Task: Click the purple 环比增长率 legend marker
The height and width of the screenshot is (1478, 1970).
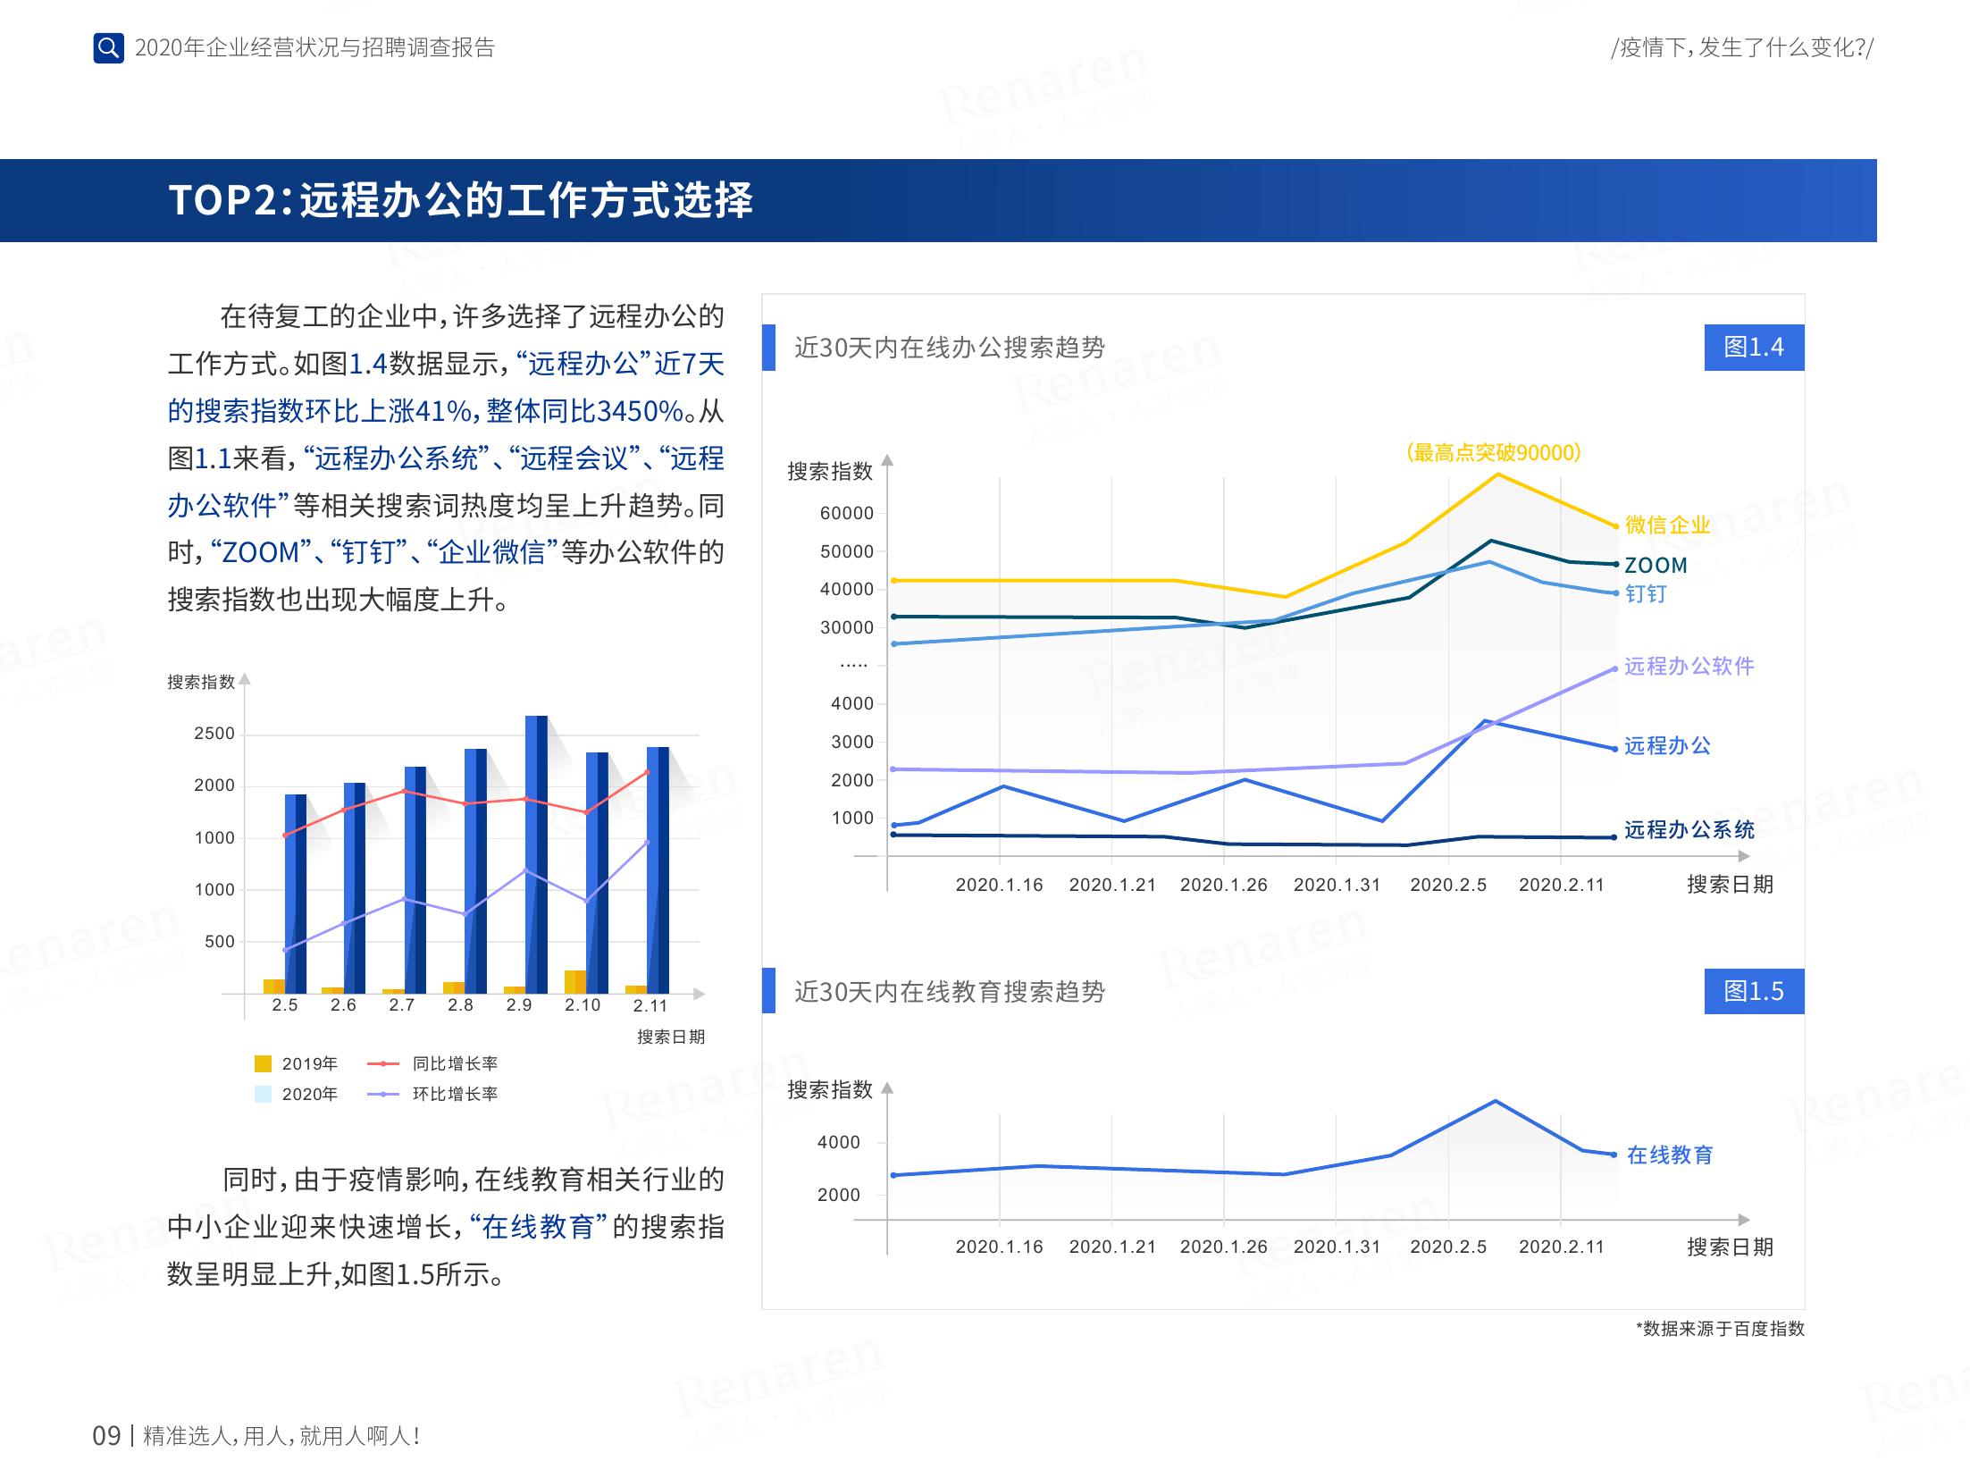Action: tap(383, 1094)
